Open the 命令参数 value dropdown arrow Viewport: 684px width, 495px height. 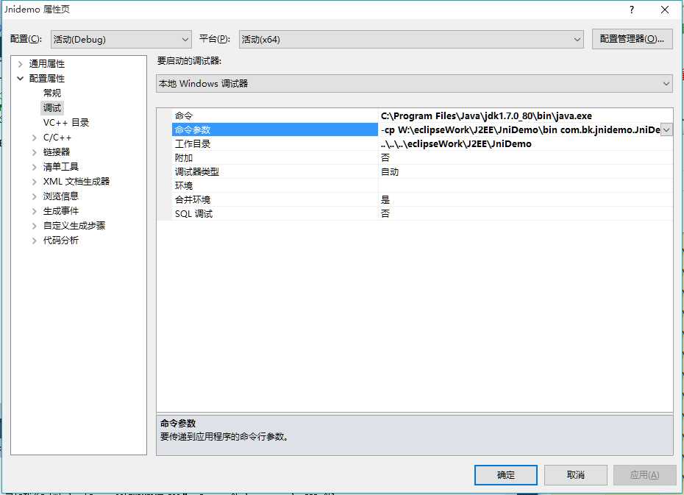pyautogui.click(x=666, y=130)
